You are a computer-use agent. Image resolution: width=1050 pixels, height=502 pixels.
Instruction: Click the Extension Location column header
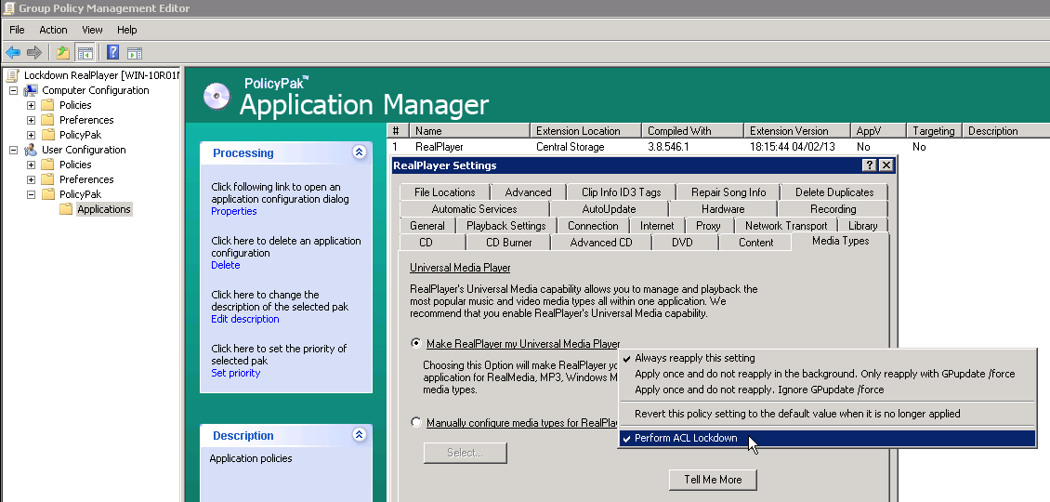(x=585, y=131)
